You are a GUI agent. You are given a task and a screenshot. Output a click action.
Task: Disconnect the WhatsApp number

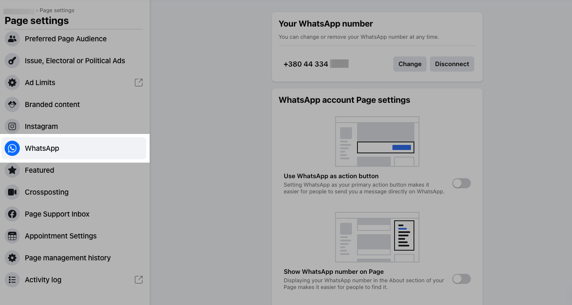(x=452, y=64)
